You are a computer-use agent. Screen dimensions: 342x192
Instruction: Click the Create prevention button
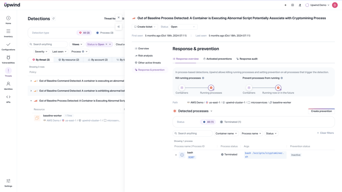point(321,111)
